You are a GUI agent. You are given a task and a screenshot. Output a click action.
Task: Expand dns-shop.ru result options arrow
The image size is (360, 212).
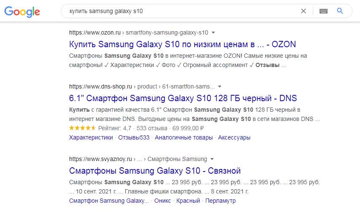[220, 86]
